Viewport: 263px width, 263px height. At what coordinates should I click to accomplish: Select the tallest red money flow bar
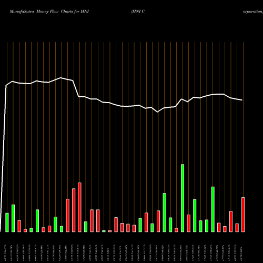(79, 207)
